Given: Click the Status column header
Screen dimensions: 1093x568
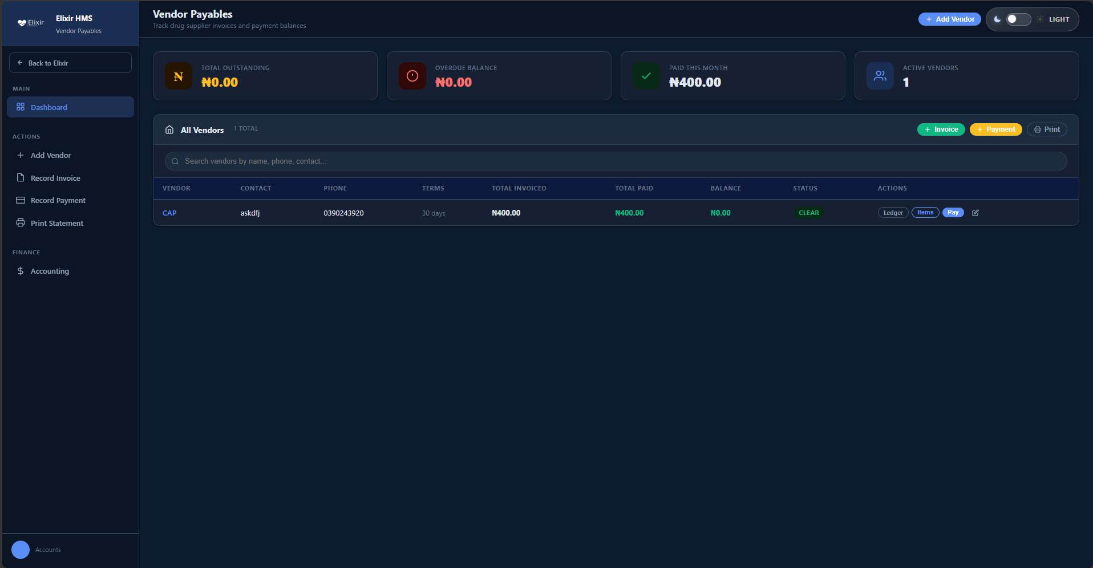Looking at the screenshot, I should click(805, 188).
